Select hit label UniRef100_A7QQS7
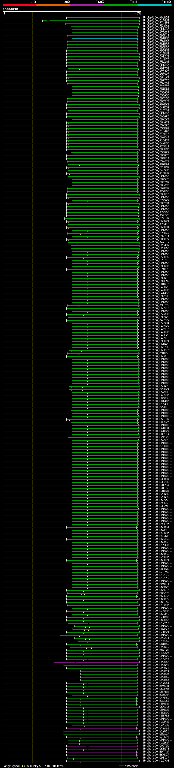The image size is (174, 768). (x=156, y=32)
